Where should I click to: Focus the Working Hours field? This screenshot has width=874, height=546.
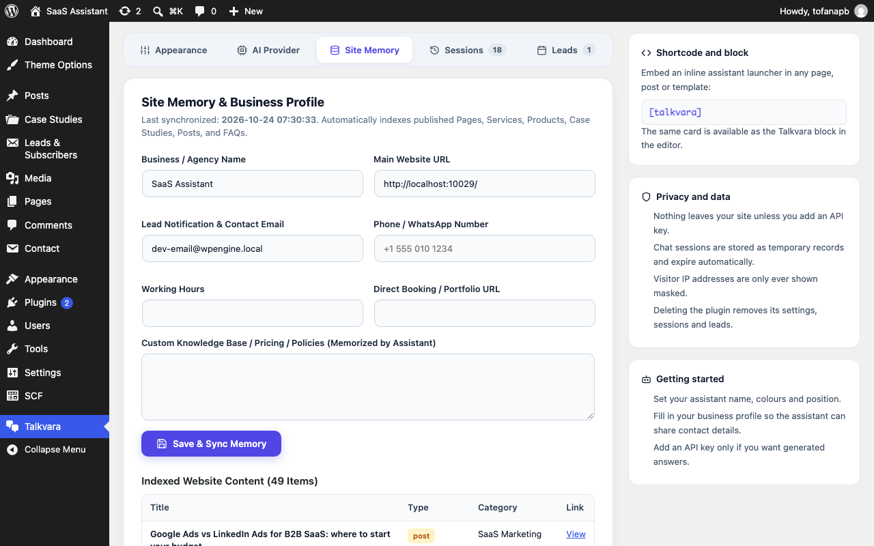coord(253,313)
